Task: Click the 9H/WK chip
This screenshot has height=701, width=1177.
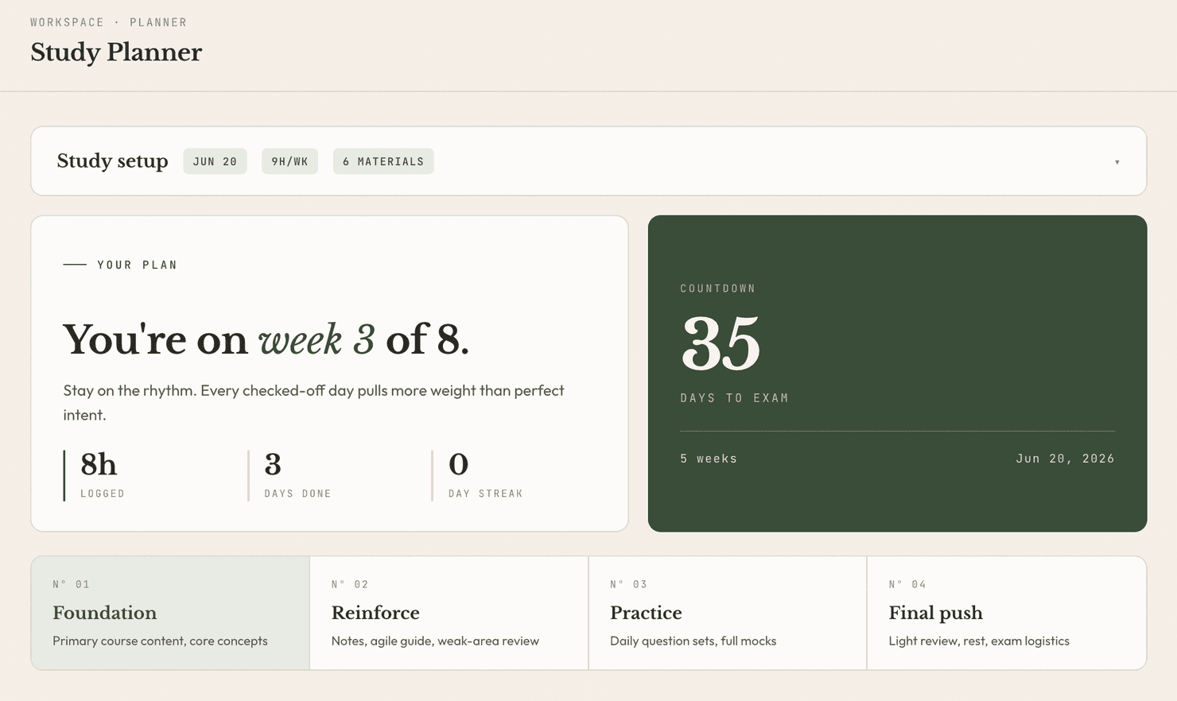Action: tap(289, 161)
